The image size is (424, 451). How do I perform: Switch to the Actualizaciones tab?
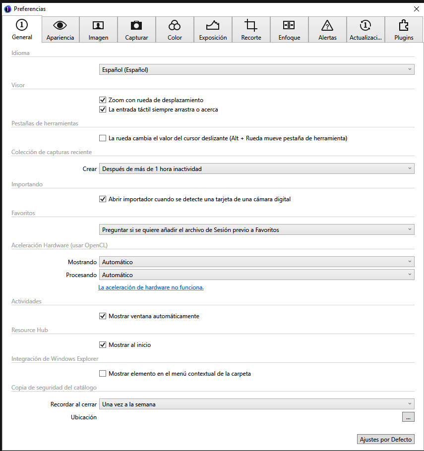tap(365, 30)
